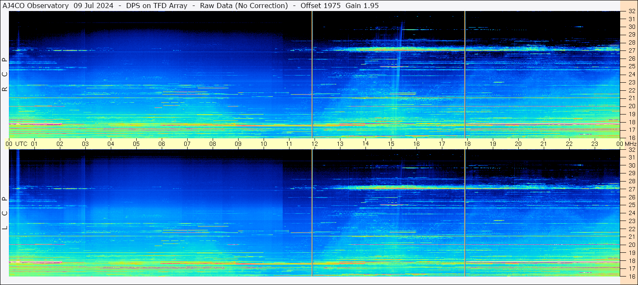Select hour 19 on the UTC axis
The width and height of the screenshot is (638, 285).
[x=493, y=144]
